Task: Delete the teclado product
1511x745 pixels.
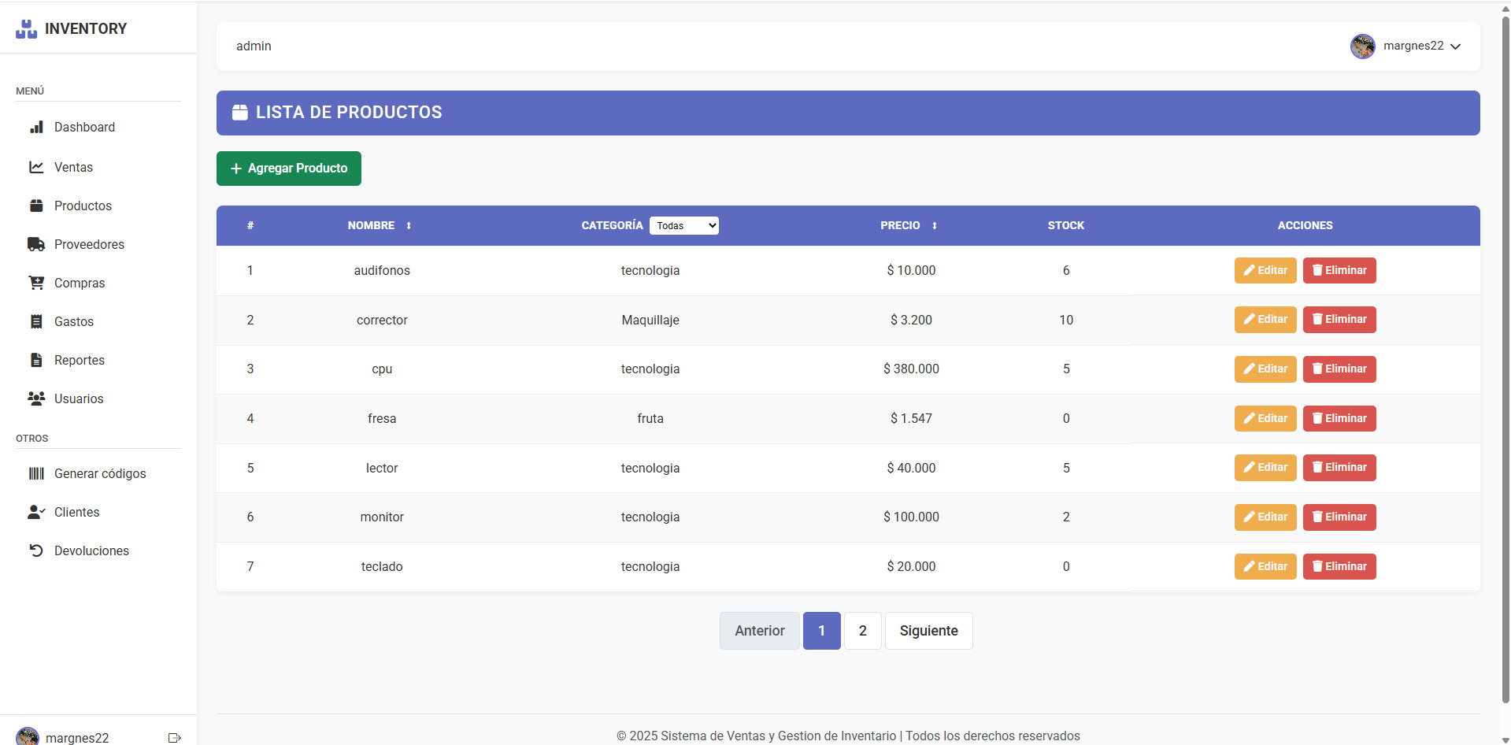Action: click(x=1339, y=566)
